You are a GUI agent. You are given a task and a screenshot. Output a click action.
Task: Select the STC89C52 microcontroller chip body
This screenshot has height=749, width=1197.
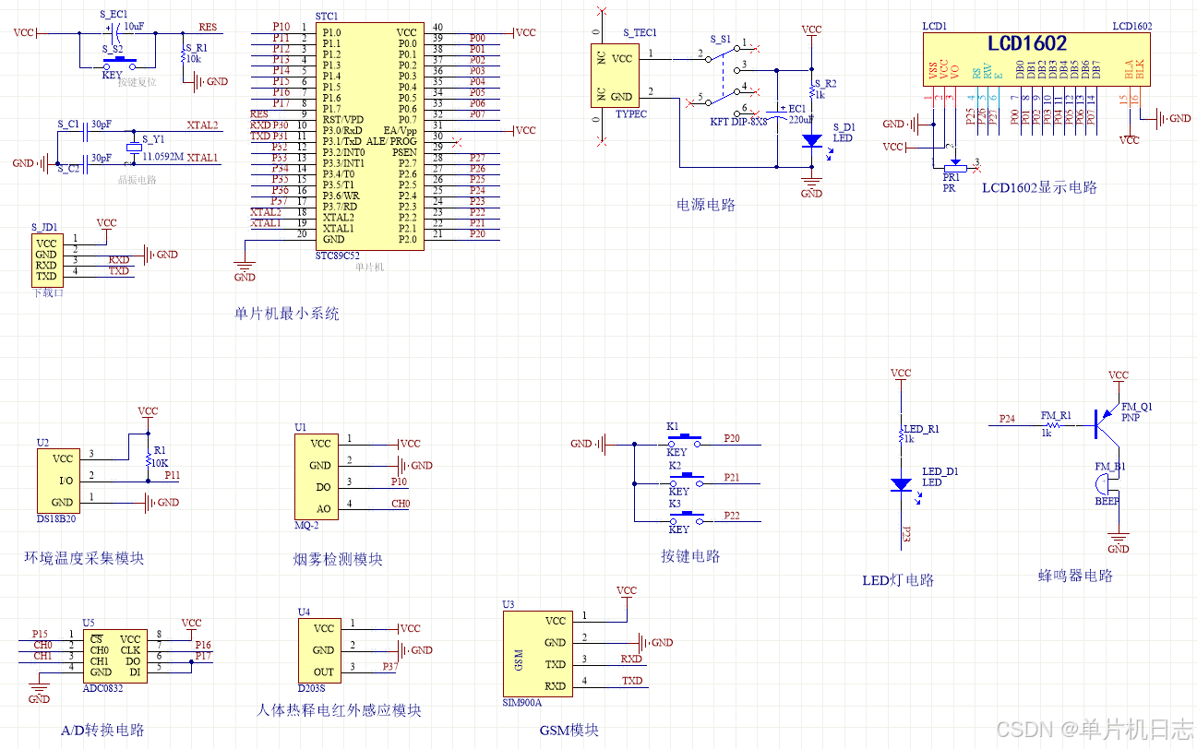coord(370,137)
